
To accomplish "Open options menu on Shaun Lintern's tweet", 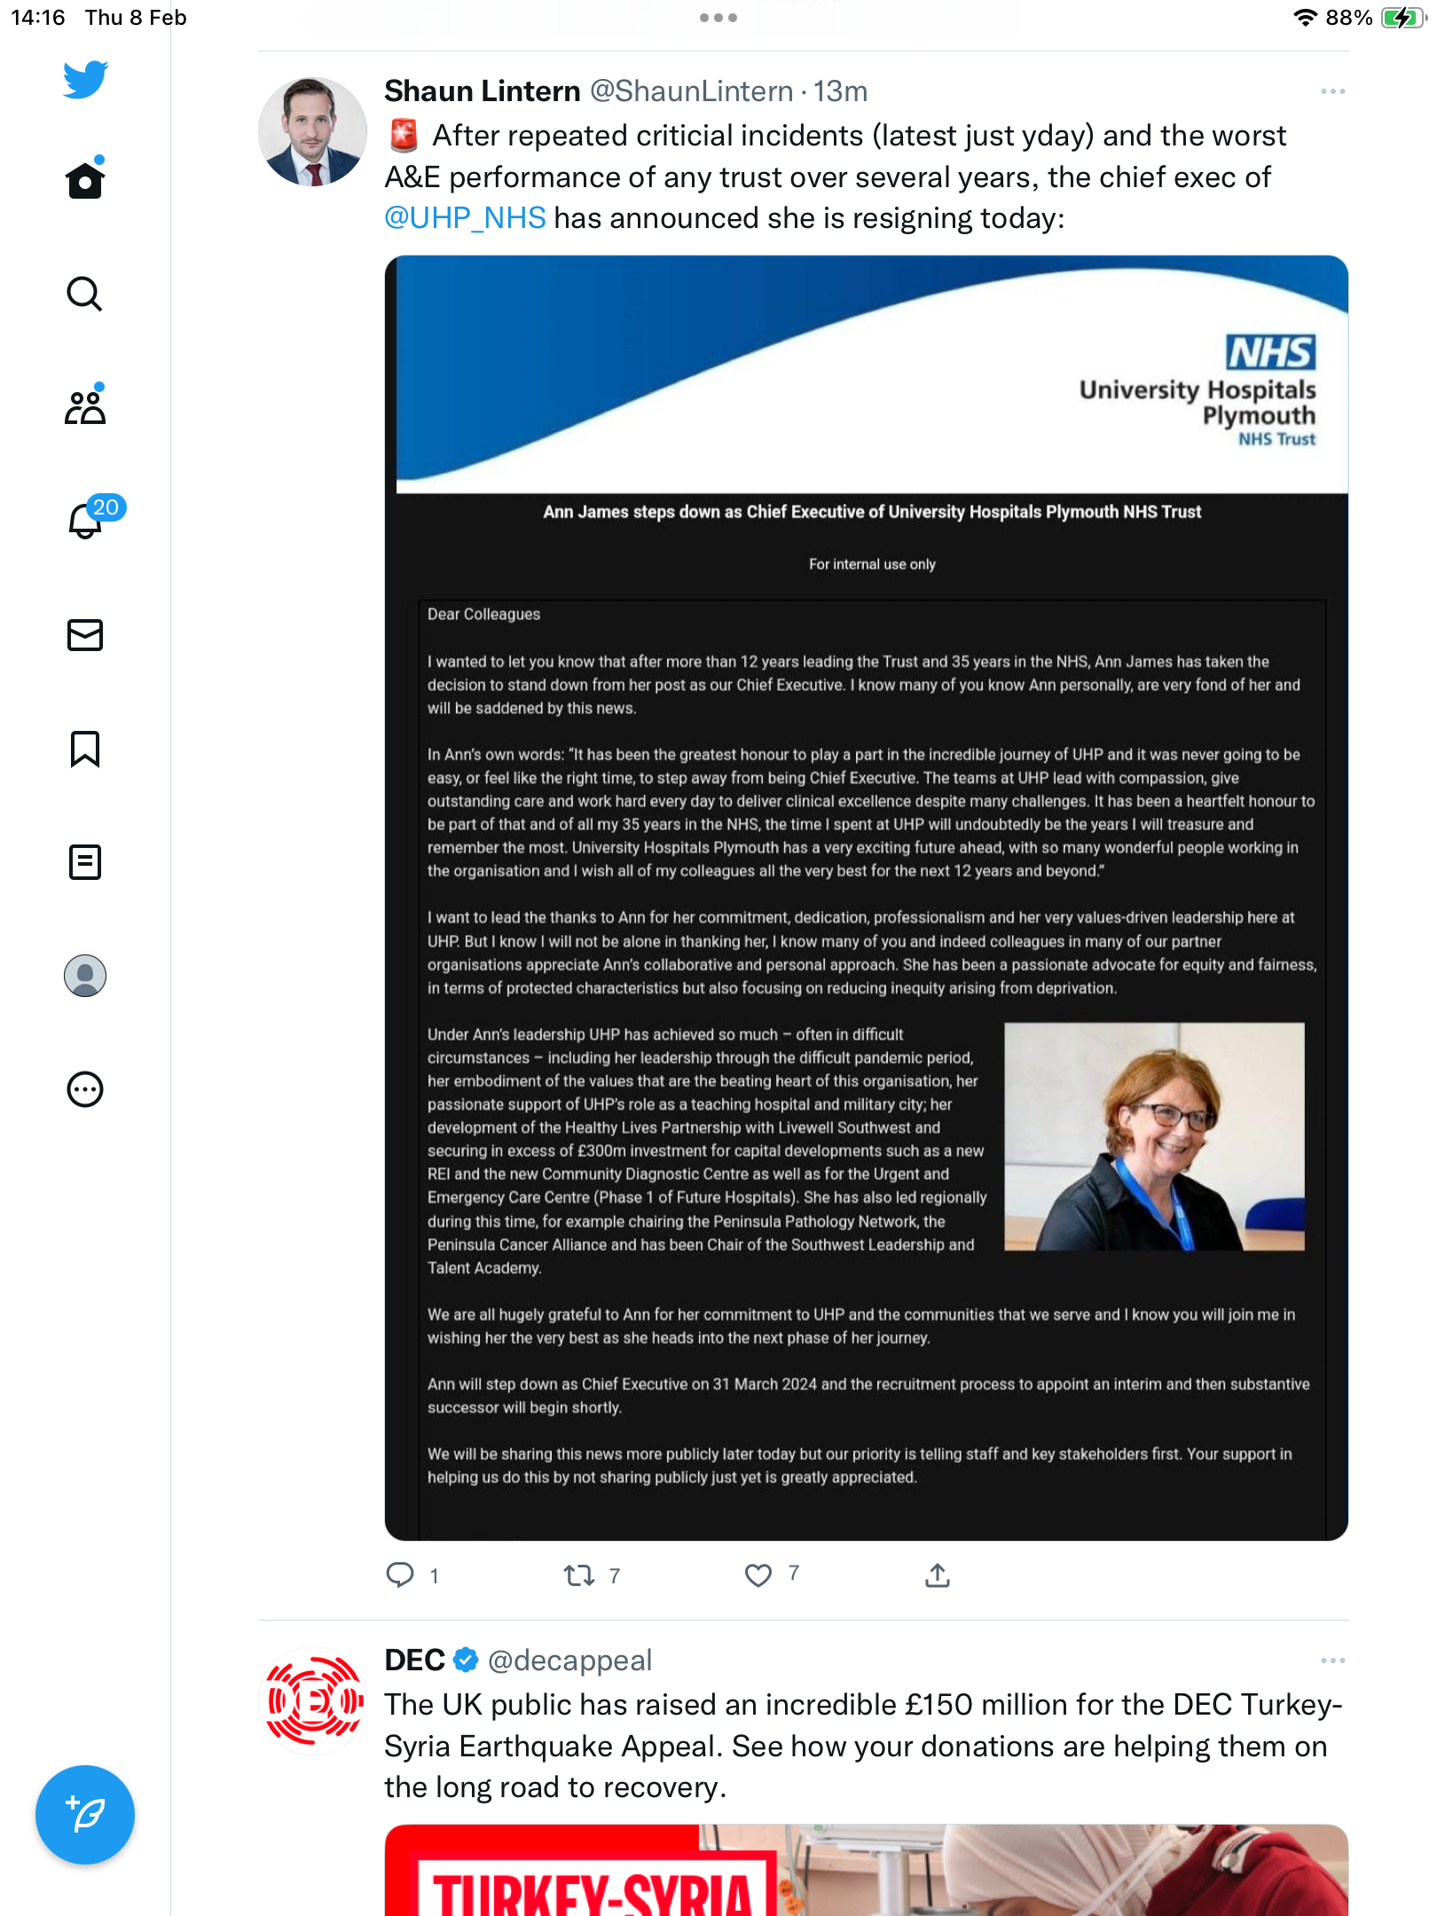I will pos(1332,91).
